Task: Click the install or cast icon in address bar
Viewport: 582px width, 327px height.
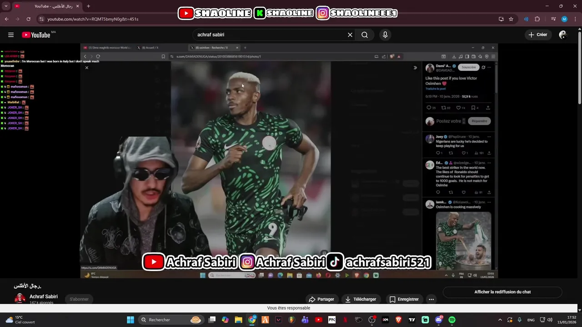Action: click(501, 19)
